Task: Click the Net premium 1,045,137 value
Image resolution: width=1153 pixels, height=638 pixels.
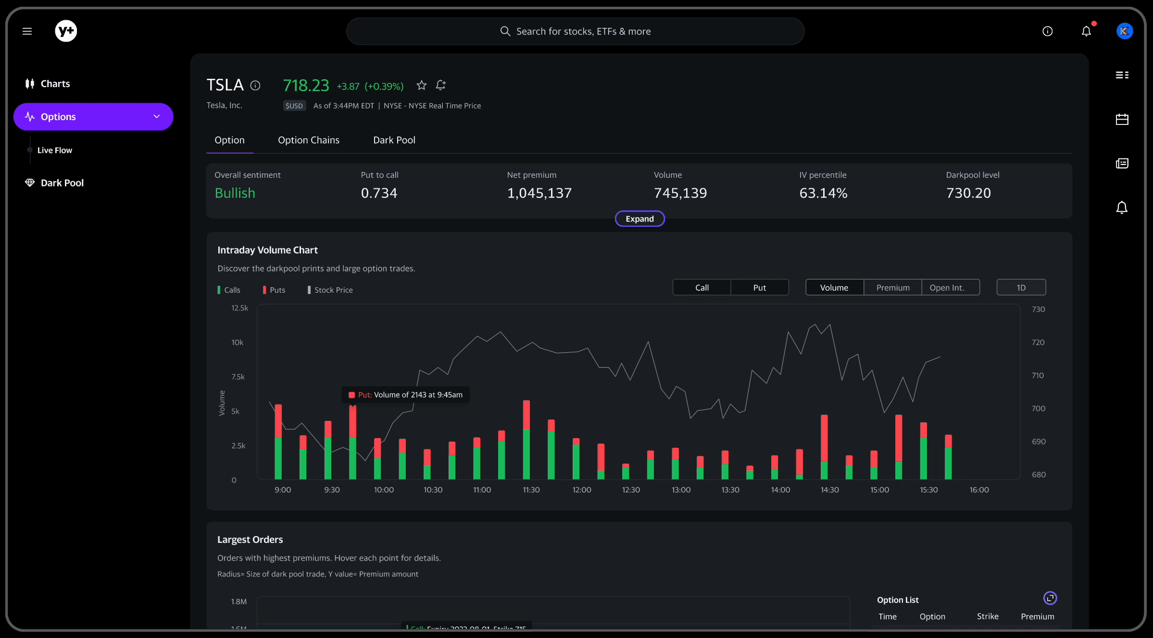Action: (539, 193)
